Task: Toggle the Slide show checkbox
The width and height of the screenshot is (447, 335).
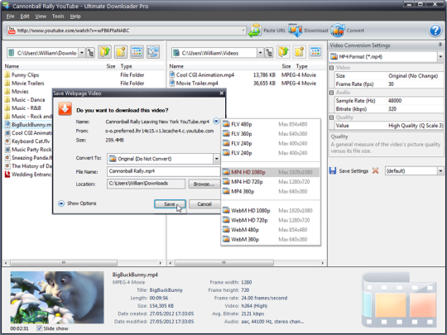Action: click(40, 328)
